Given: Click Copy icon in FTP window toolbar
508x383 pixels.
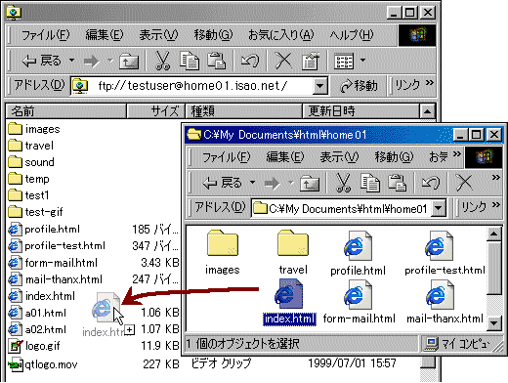Looking at the screenshot, I should (190, 61).
